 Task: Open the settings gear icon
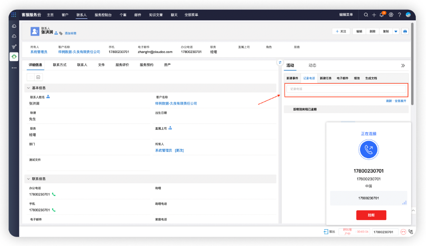pyautogui.click(x=391, y=15)
